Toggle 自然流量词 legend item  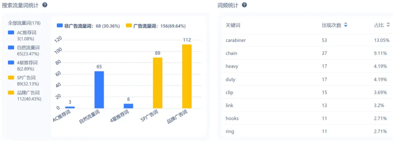[24, 50]
